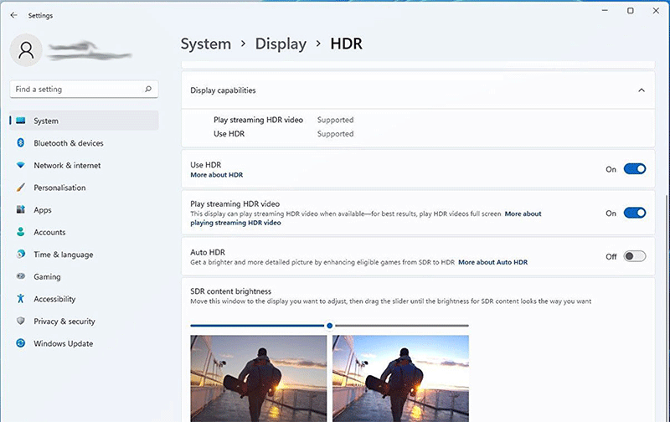This screenshot has height=422, width=670.
Task: Select Accounts in the sidebar
Action: [85, 231]
